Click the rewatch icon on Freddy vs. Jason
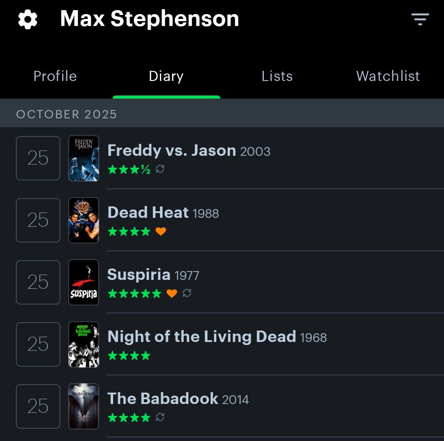This screenshot has height=441, width=444. pos(160,169)
